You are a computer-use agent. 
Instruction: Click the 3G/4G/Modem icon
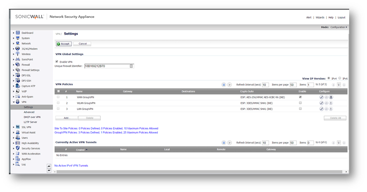click(x=18, y=48)
